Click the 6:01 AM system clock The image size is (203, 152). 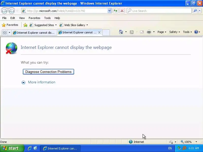pyautogui.click(x=194, y=148)
